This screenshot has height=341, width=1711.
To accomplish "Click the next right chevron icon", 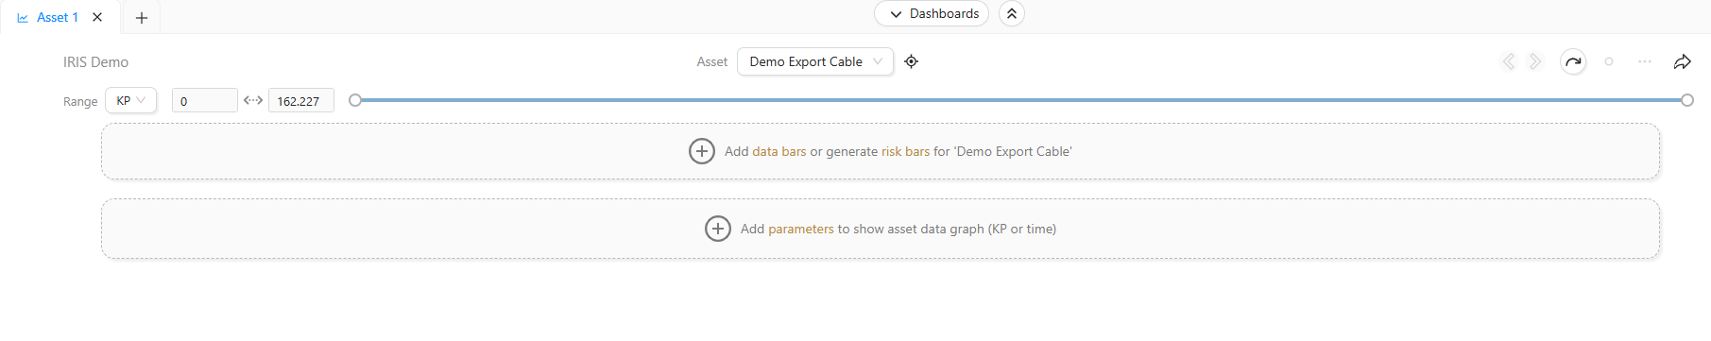I will click(1535, 61).
